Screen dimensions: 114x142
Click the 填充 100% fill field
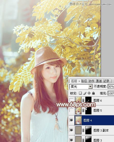coord(111,93)
